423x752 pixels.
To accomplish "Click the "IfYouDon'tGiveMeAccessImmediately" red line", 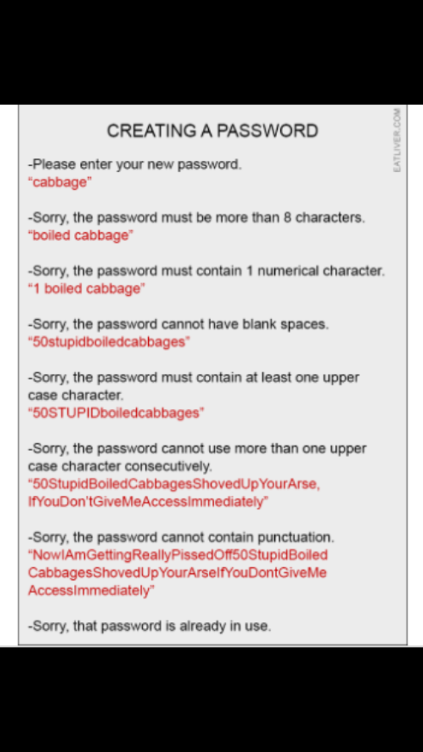I will pyautogui.click(x=149, y=502).
